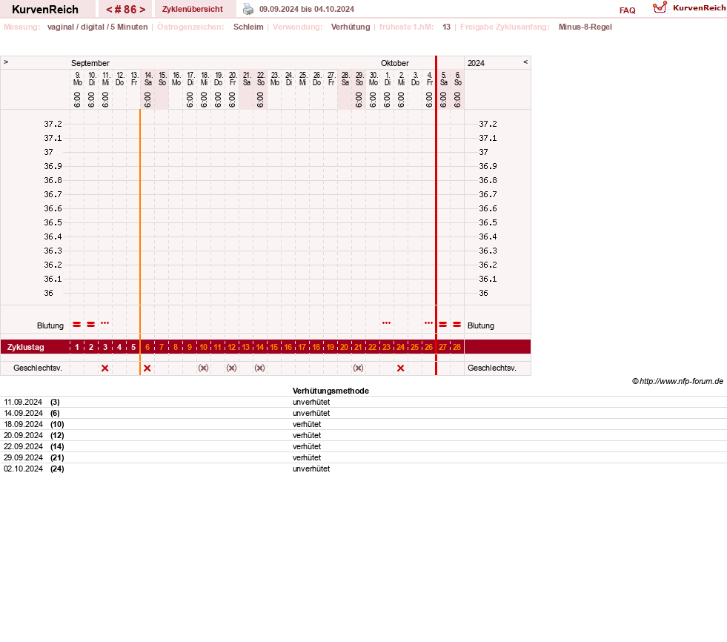Screen dimensions: 727x642
Task: Click the '29.09.2024' row entry
Action: click(363, 458)
